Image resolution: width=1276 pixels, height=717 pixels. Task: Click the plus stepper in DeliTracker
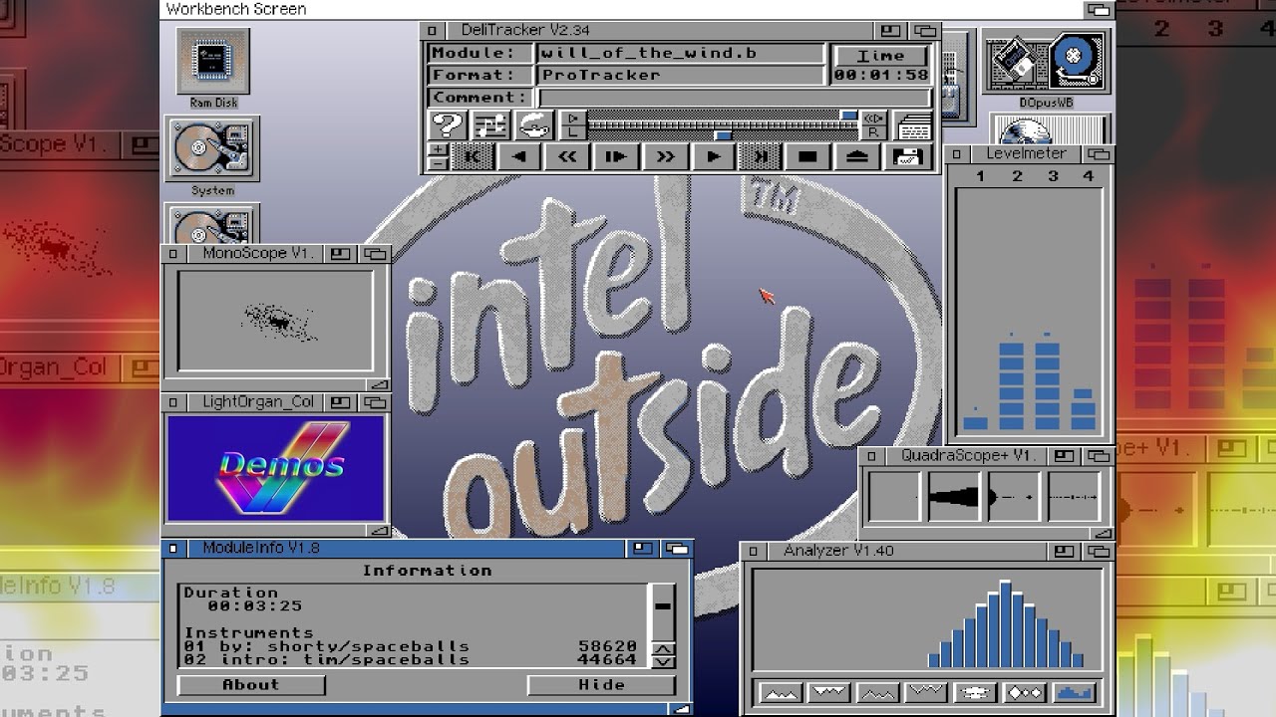pos(438,149)
